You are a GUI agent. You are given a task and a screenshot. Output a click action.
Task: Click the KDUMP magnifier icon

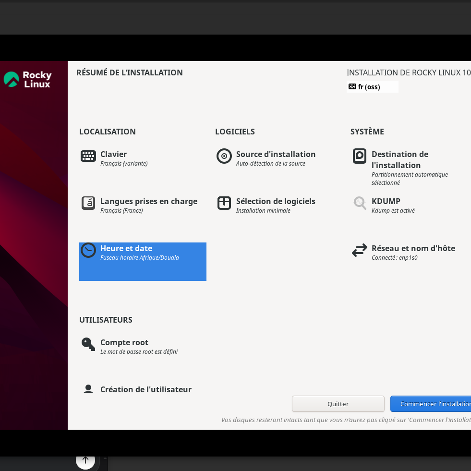pos(360,203)
